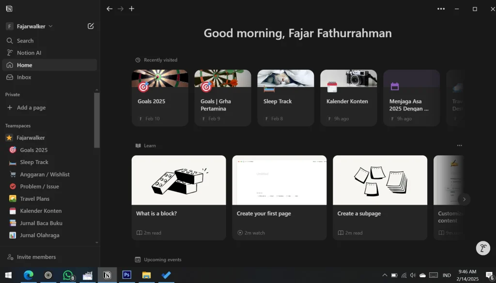Click the Teamspaces section header
The width and height of the screenshot is (496, 283).
(18, 126)
